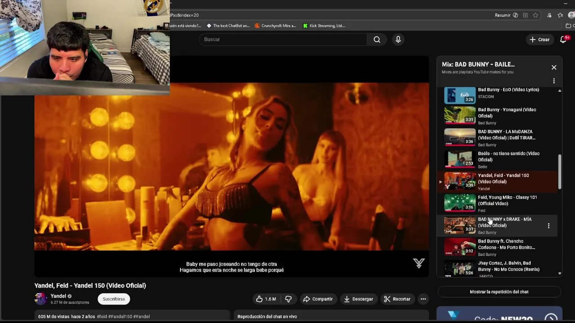The height and width of the screenshot is (323, 575).
Task: Click the 605 M de vistas description text
Action: tap(53, 317)
